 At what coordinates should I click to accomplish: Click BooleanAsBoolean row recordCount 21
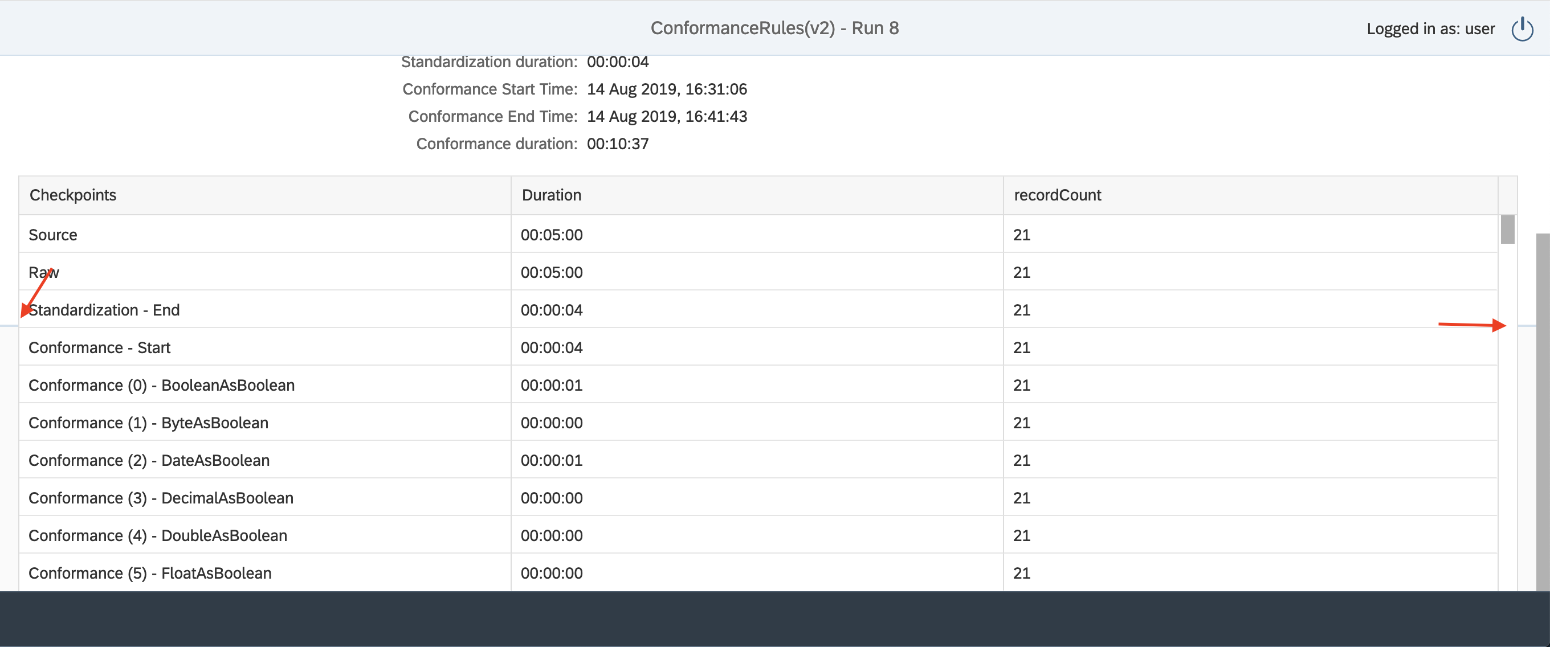1022,385
